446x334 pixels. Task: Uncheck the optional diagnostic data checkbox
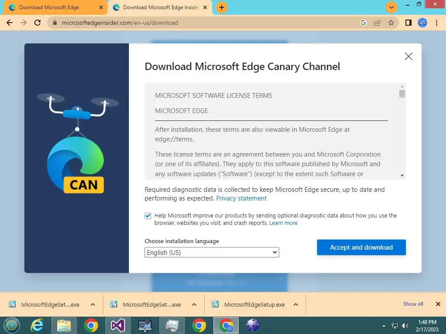click(x=148, y=216)
